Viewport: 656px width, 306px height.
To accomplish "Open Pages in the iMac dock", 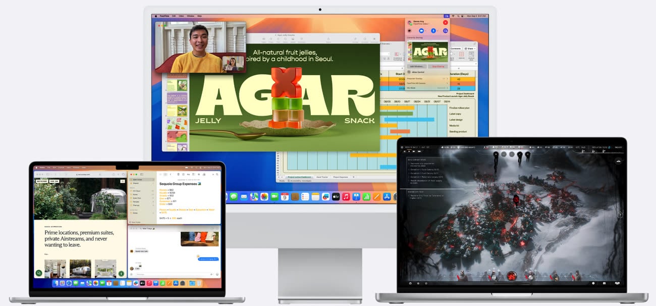I will (x=377, y=196).
